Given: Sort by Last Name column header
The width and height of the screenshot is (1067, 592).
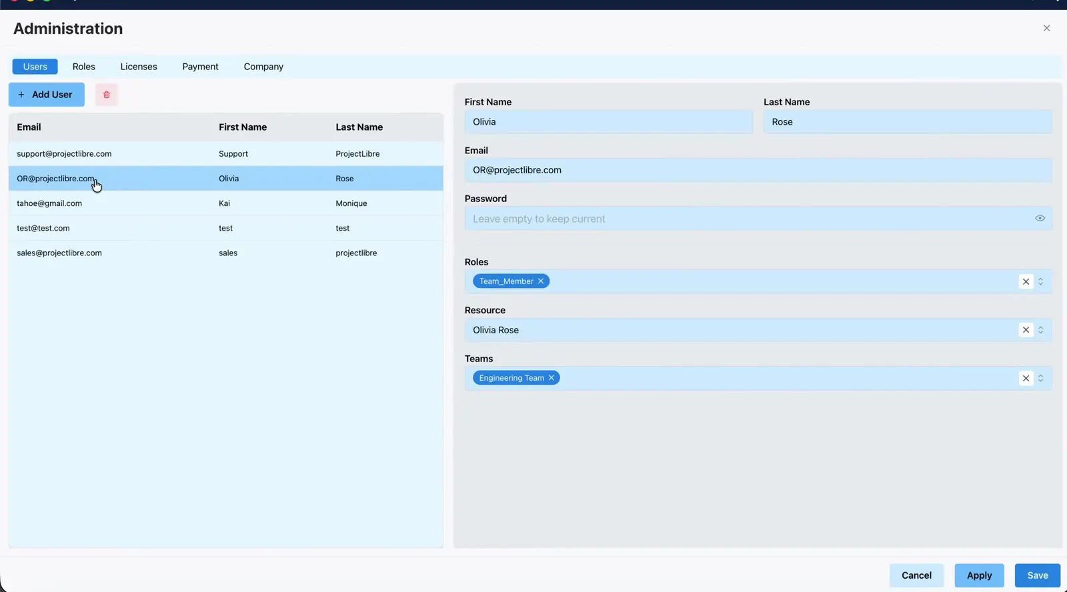Looking at the screenshot, I should click(x=359, y=127).
